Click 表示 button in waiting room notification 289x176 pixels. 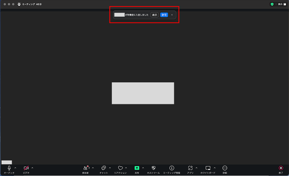tap(154, 15)
